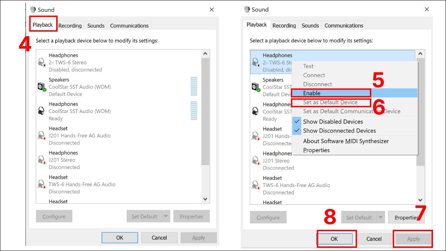Click Configure button in left window
Screen dimensions: 446x251
[x=54, y=216]
